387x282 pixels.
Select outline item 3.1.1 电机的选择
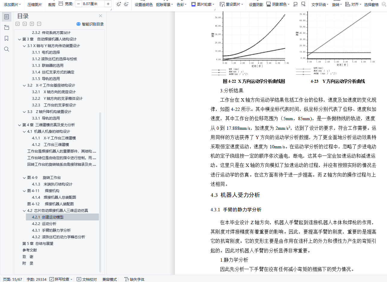point(46,52)
